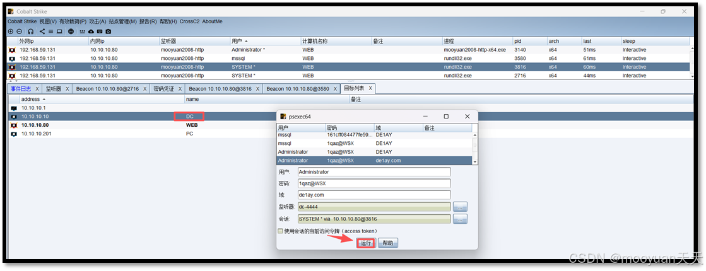Open keystrokes via the keyboard icon
Screen dimensions: 706x271
100,32
